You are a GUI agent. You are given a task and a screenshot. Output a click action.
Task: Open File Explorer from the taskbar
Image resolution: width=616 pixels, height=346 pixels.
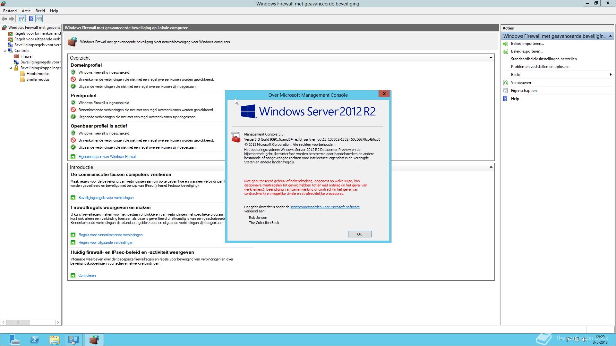pos(55,340)
